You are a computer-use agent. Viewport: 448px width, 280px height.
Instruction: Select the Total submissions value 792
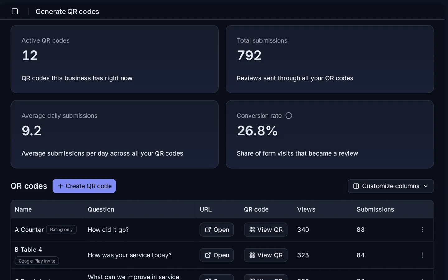click(249, 55)
